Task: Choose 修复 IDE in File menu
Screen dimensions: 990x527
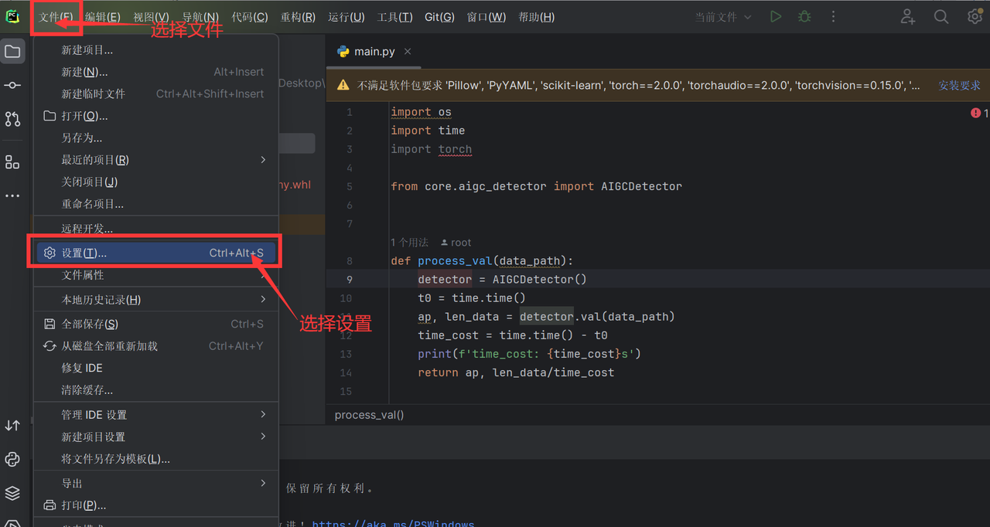Action: 156,368
